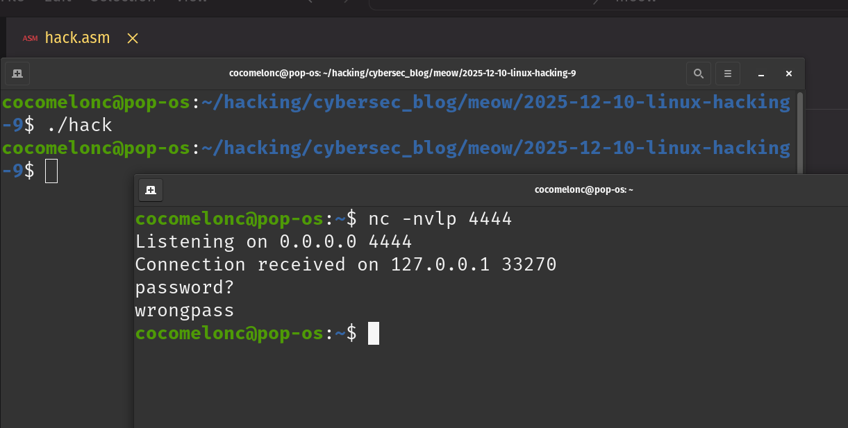This screenshot has width=848, height=428.
Task: Navigate back with the left arrow icon
Action: click(x=308, y=3)
